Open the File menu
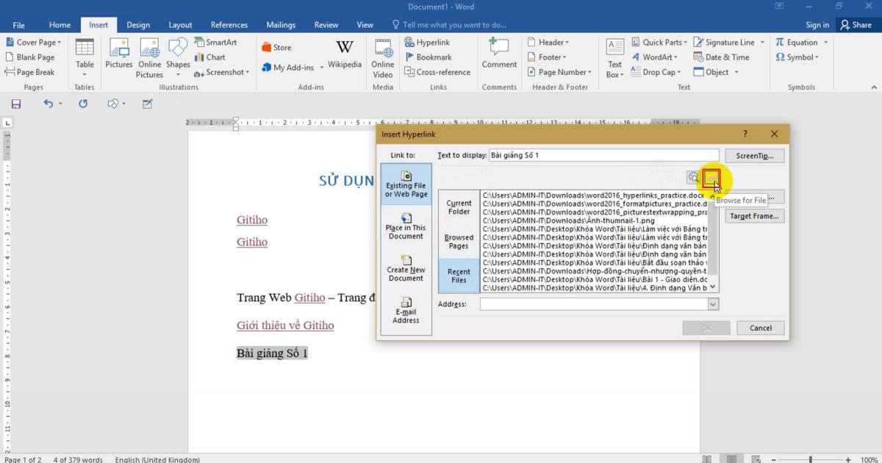 click(18, 24)
